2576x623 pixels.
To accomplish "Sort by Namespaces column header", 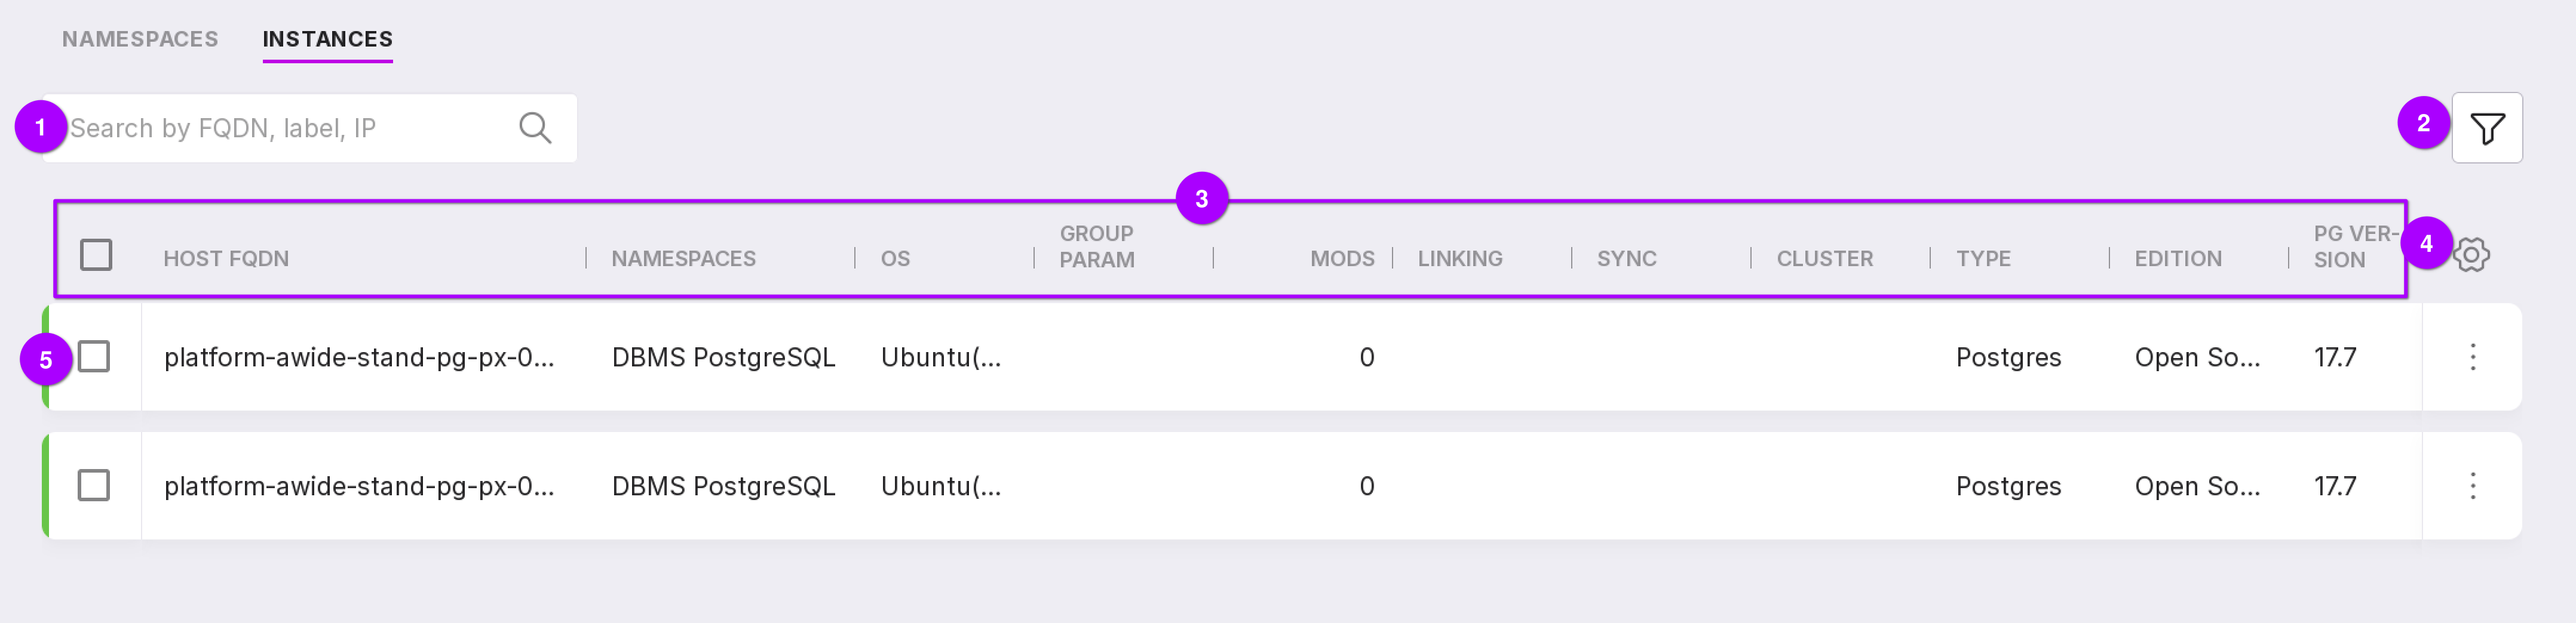I will [683, 258].
